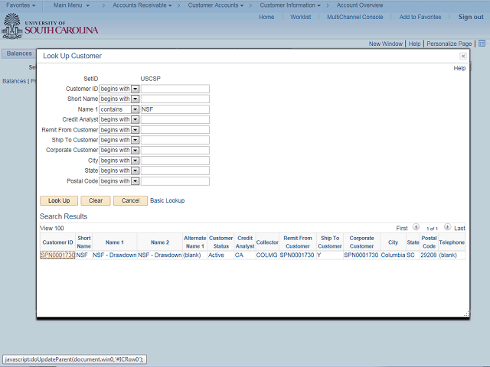490x367 pixels.
Task: Sort by Collector column header
Action: [267, 242]
